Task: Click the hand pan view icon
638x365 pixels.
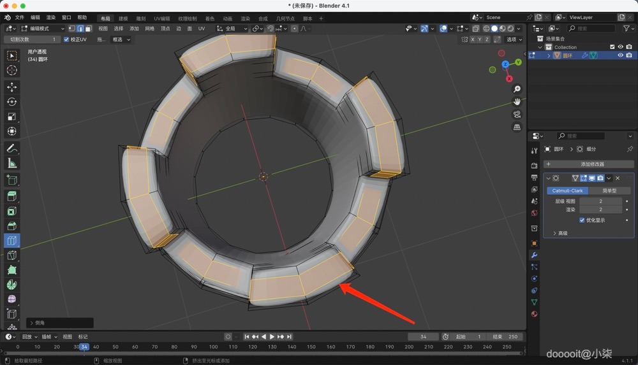Action: point(517,102)
